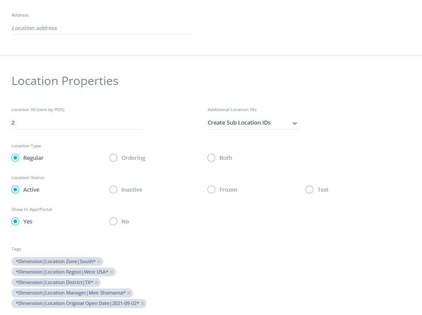Viewport: 422px width, 315px height.
Task: Remove the Original Open Date tag
Action: pos(143,303)
